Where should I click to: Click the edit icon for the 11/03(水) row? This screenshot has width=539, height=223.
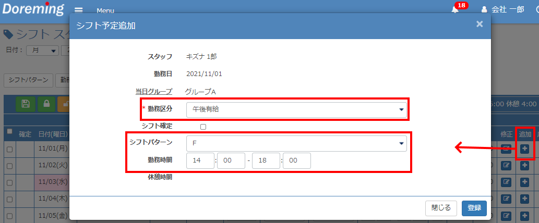pos(506,182)
